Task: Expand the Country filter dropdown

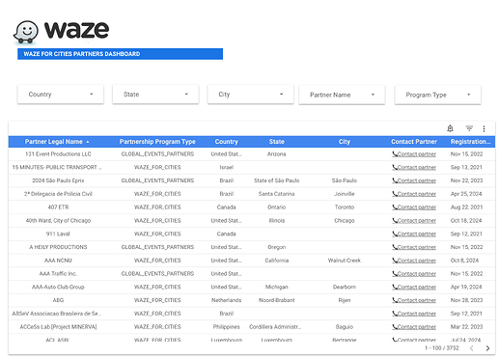Action: click(x=61, y=95)
